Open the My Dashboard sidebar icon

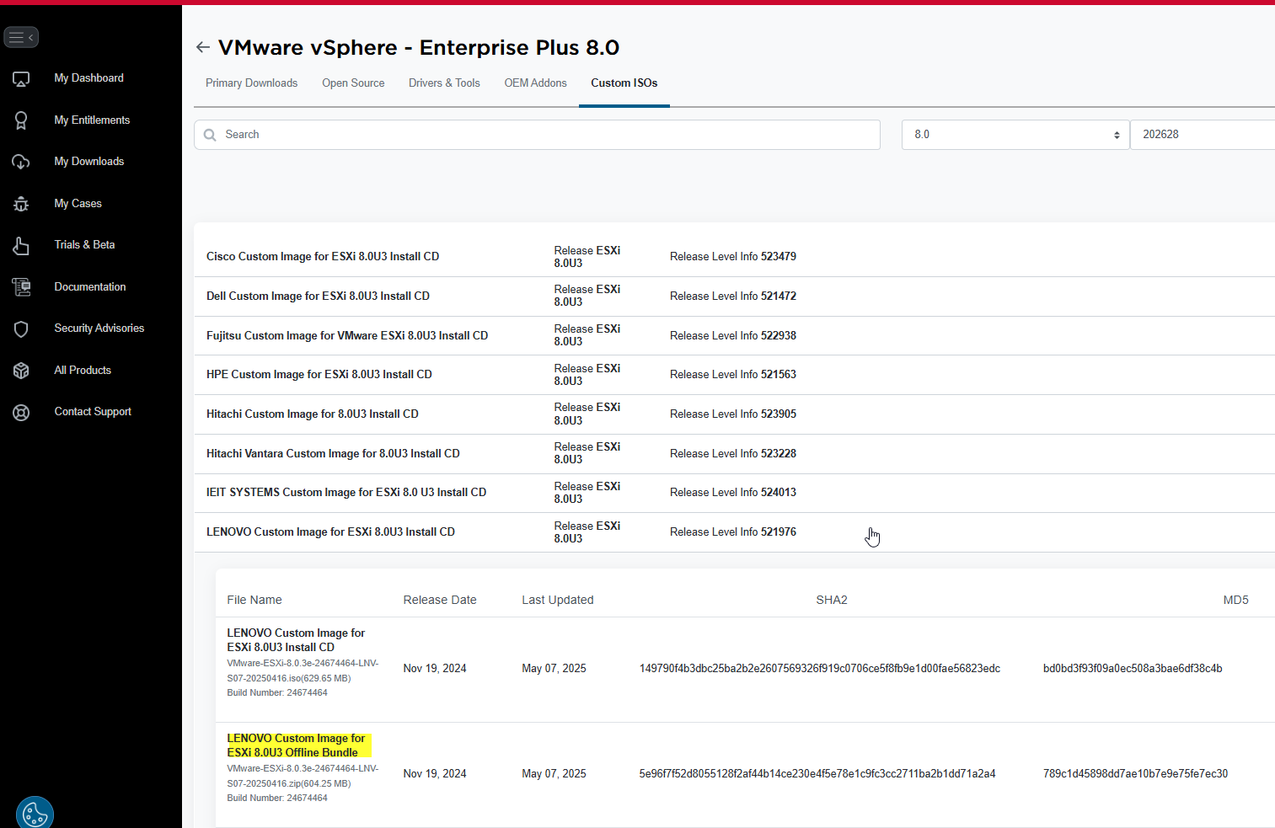21,77
